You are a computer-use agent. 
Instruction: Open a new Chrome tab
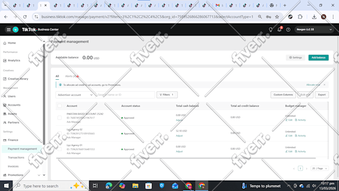pyautogui.click(x=285, y=5)
